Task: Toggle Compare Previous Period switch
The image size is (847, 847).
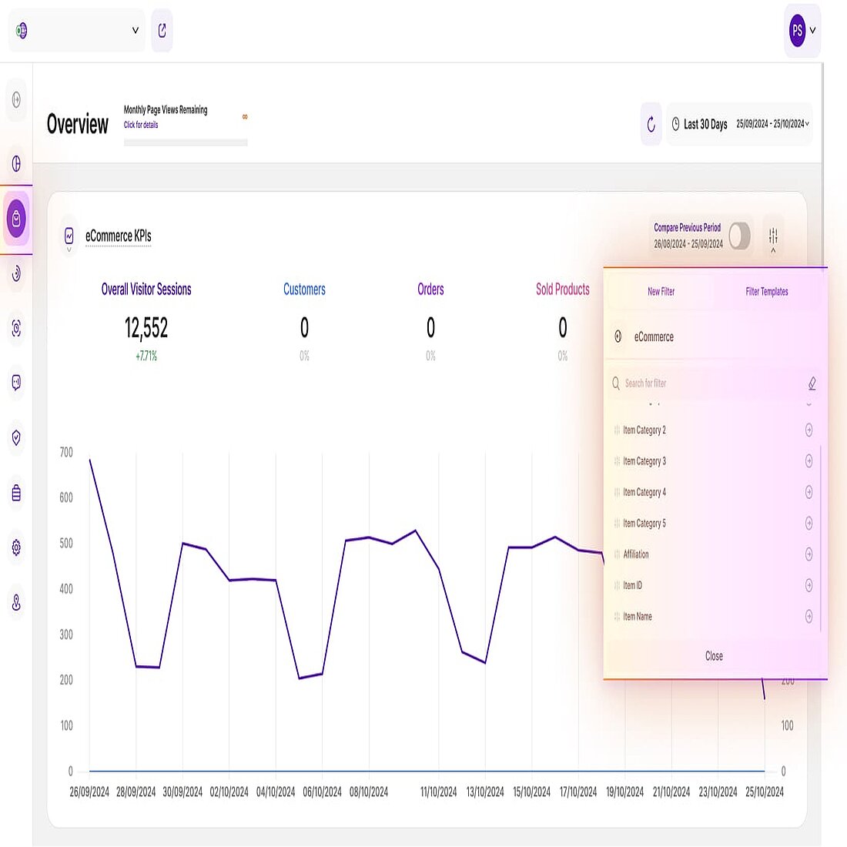Action: [x=739, y=236]
